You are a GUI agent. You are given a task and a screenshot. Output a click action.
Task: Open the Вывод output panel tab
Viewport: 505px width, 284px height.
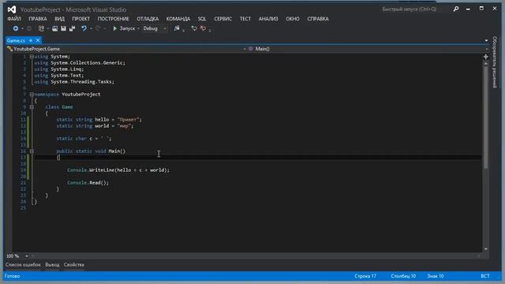point(52,265)
